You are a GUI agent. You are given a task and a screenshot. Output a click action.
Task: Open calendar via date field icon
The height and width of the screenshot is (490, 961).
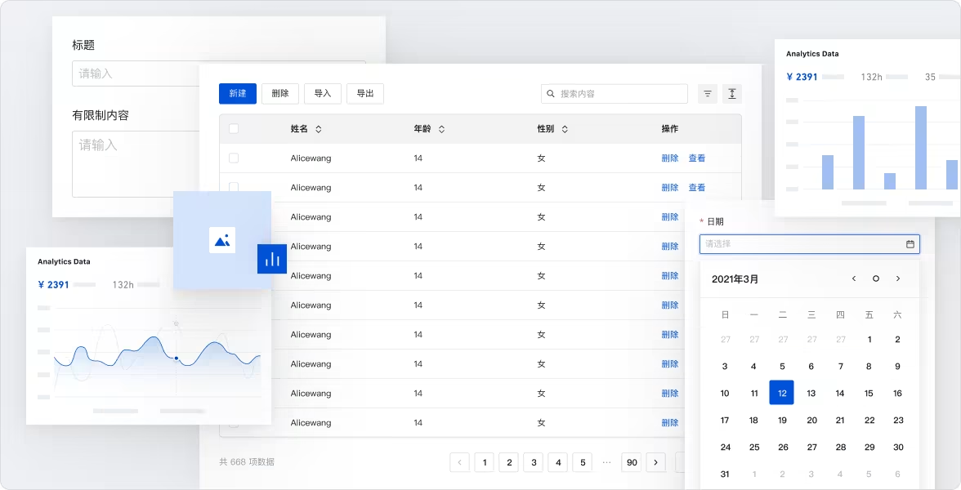(910, 244)
